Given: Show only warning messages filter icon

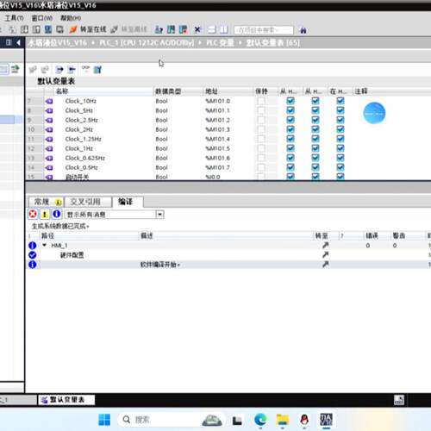Looking at the screenshot, I should pyautogui.click(x=45, y=214).
